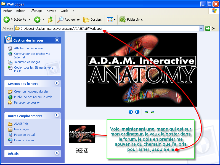Click Partager ce dossier link
The image size is (220, 165).
click(27, 102)
